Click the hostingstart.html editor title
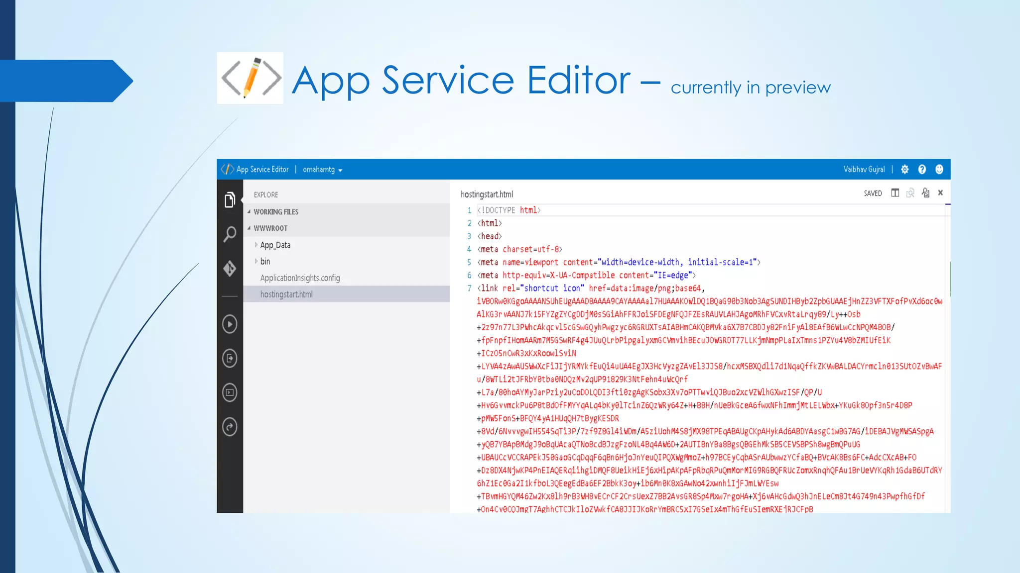 coord(487,194)
